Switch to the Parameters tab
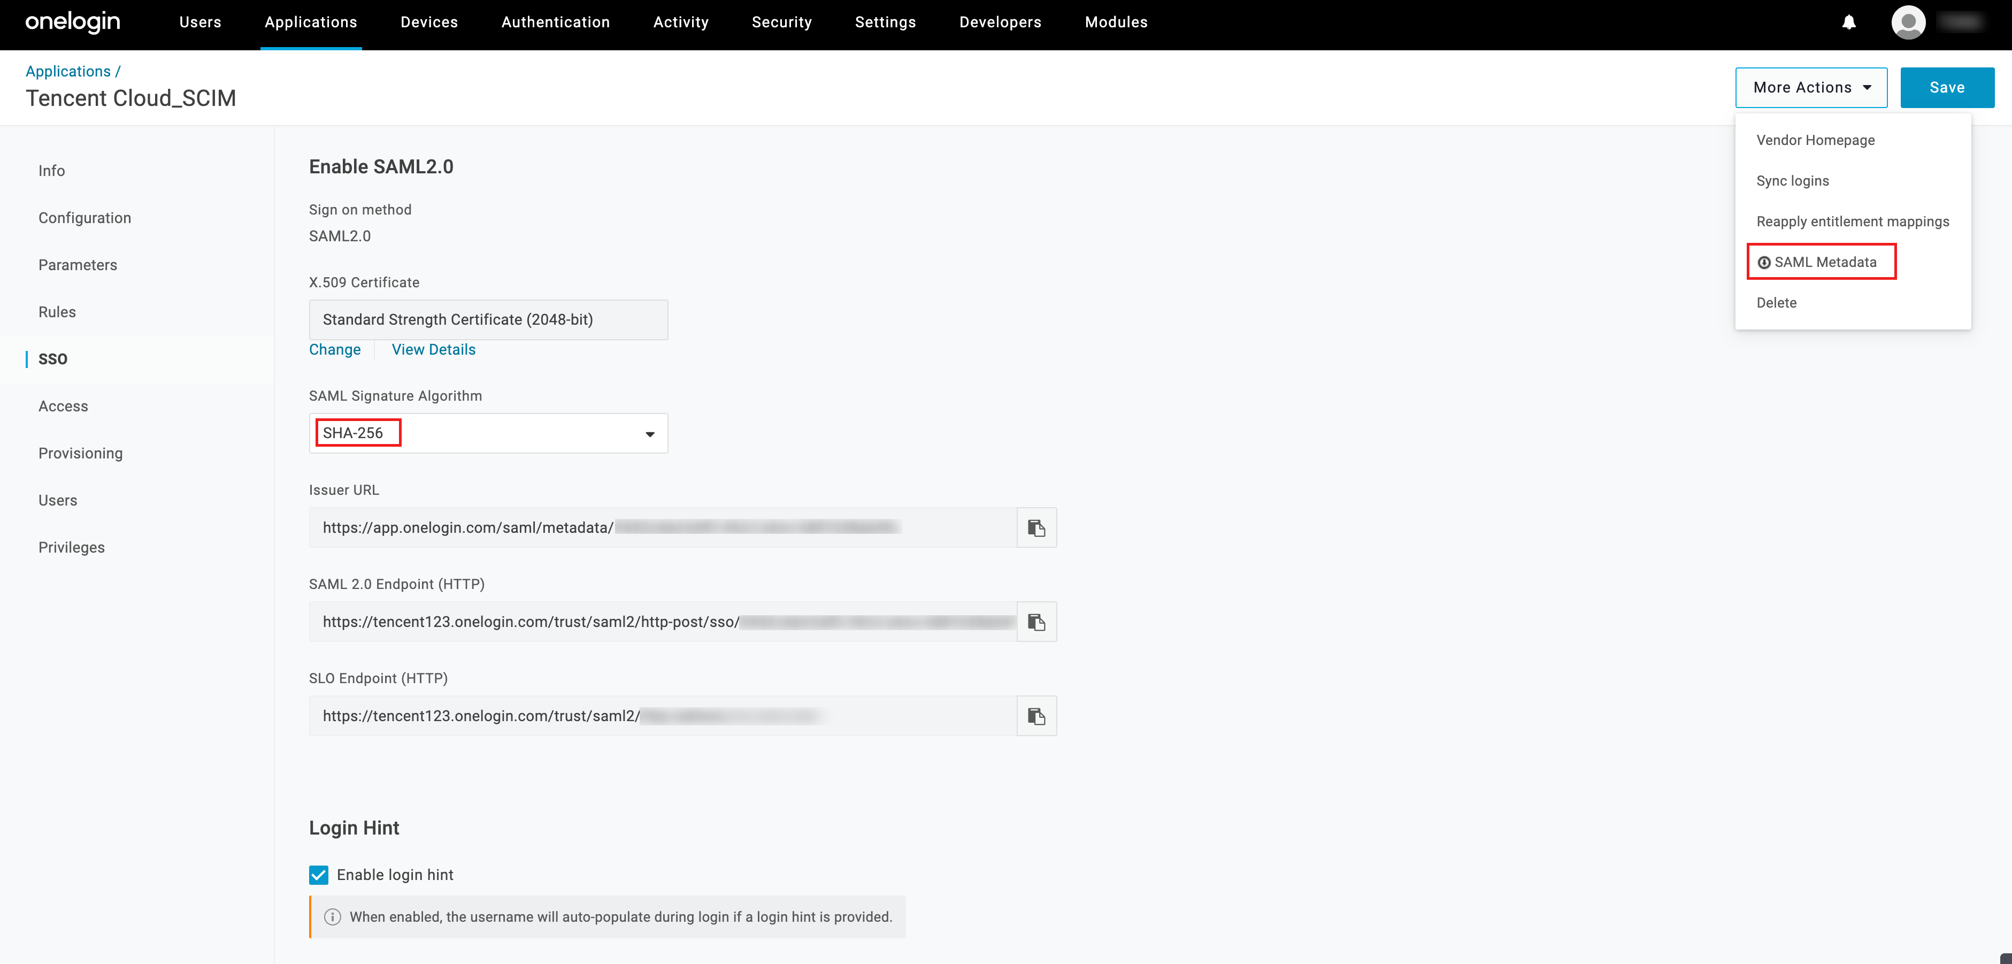The width and height of the screenshot is (2012, 964). point(78,265)
